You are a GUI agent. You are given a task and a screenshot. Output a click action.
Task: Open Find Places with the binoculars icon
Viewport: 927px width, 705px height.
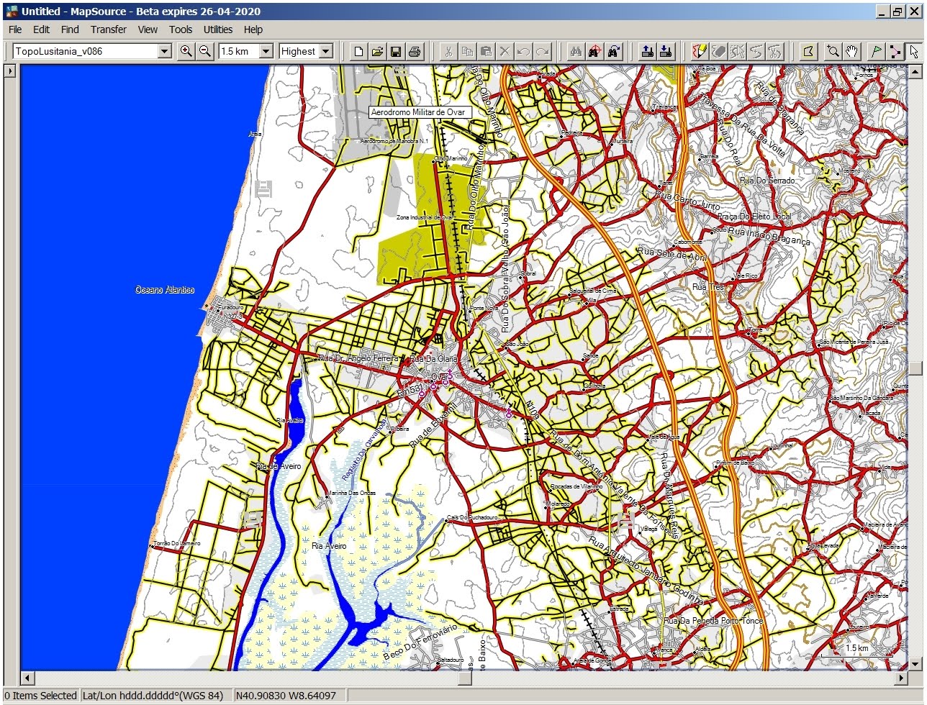[575, 51]
